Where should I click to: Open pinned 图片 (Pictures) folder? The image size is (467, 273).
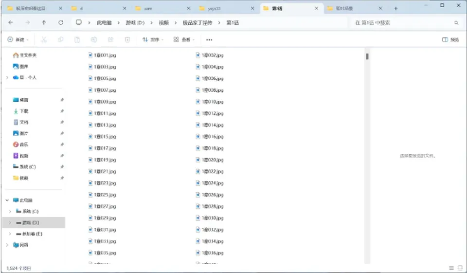20,133
